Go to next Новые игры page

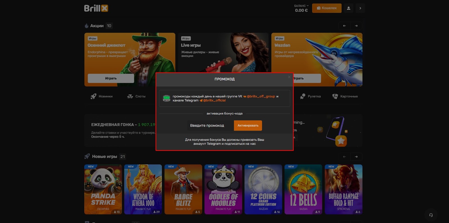click(x=356, y=157)
